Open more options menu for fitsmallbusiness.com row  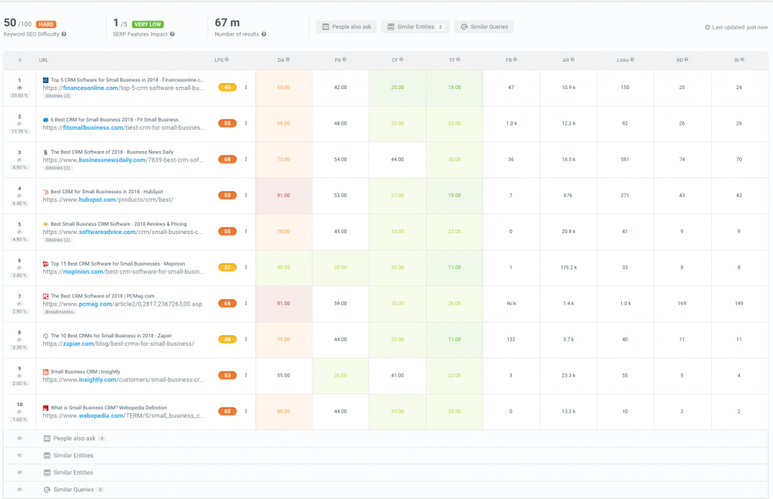245,123
